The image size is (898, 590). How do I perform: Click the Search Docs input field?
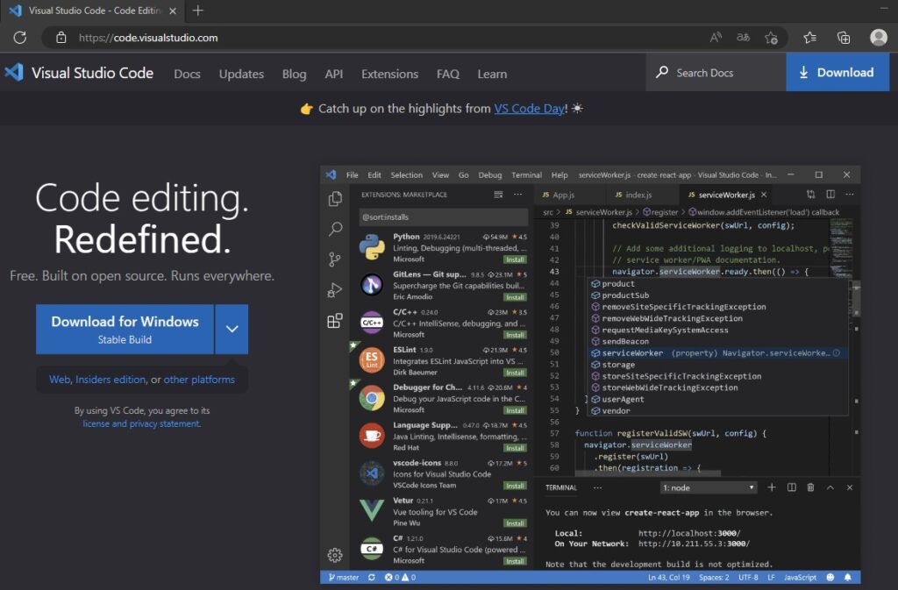click(716, 72)
